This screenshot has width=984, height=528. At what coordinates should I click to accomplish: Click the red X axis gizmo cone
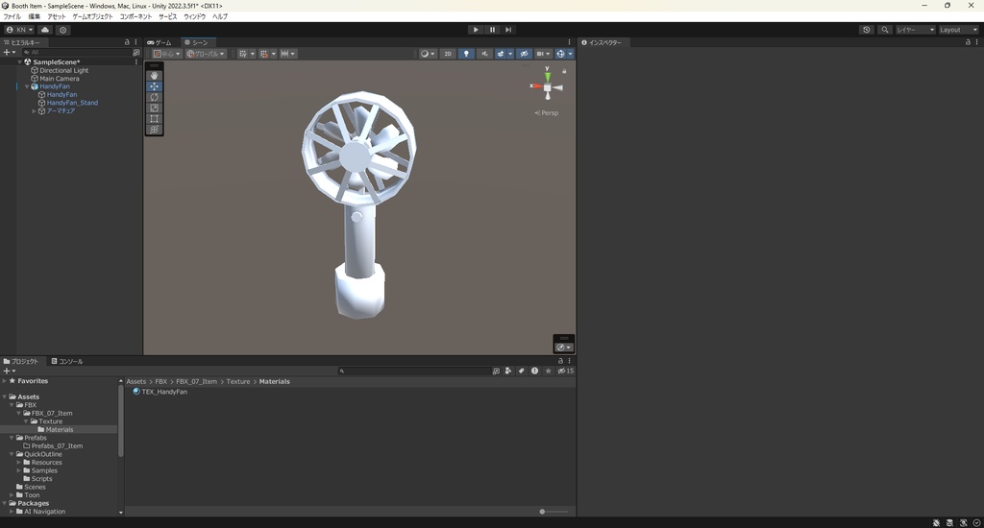click(x=536, y=85)
